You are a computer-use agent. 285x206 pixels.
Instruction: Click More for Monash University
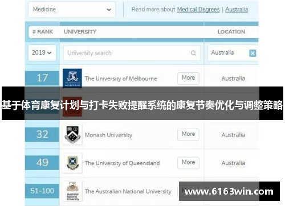tap(188, 134)
